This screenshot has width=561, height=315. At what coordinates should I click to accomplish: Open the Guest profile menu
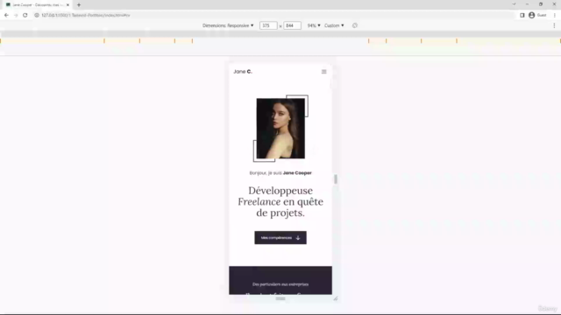point(537,16)
